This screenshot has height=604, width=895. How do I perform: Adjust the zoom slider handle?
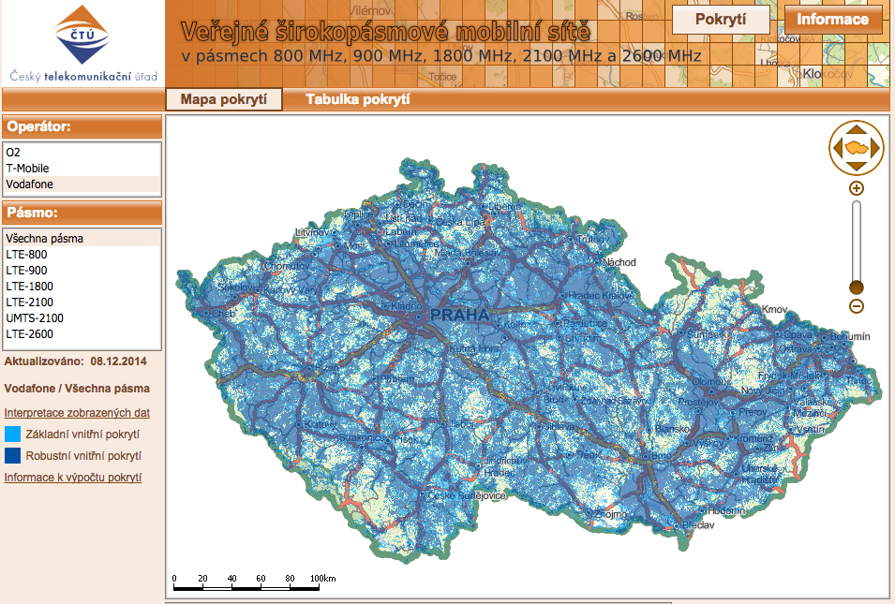(857, 287)
